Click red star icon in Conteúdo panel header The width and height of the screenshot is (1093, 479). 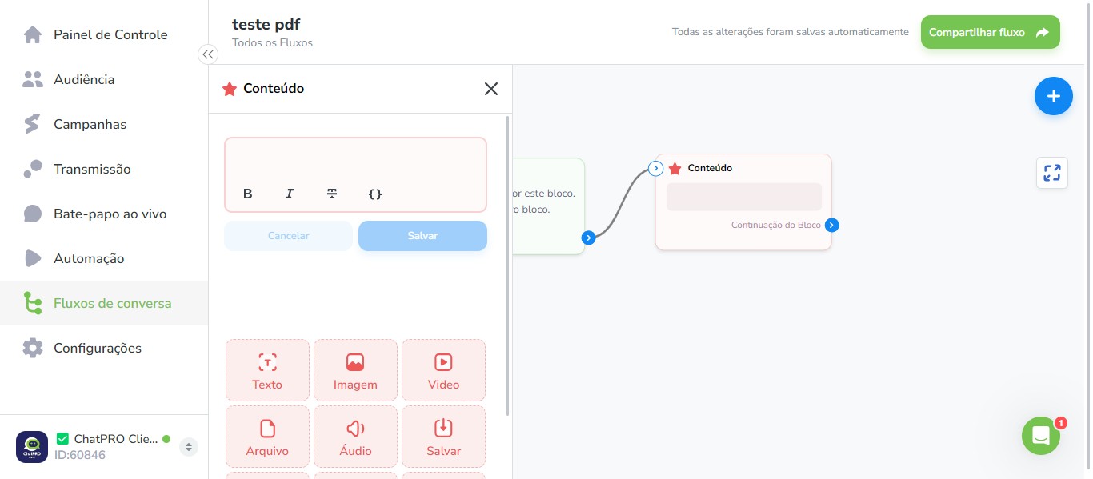pyautogui.click(x=230, y=89)
